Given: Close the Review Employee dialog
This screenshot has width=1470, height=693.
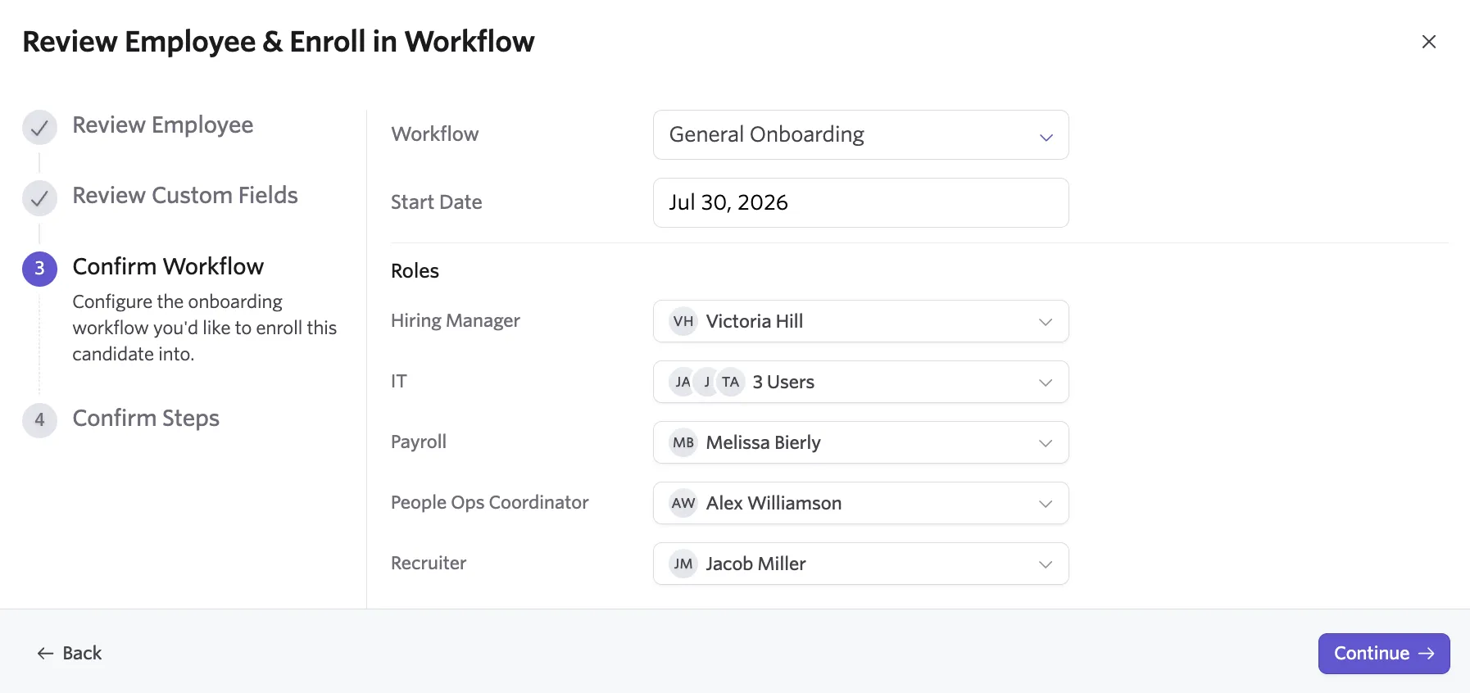Looking at the screenshot, I should 1428,42.
